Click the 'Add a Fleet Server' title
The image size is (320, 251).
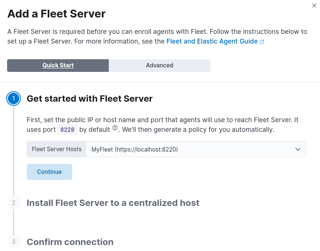[x=57, y=14]
